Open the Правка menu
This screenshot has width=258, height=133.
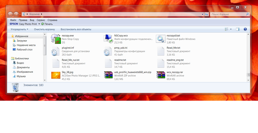23,20
